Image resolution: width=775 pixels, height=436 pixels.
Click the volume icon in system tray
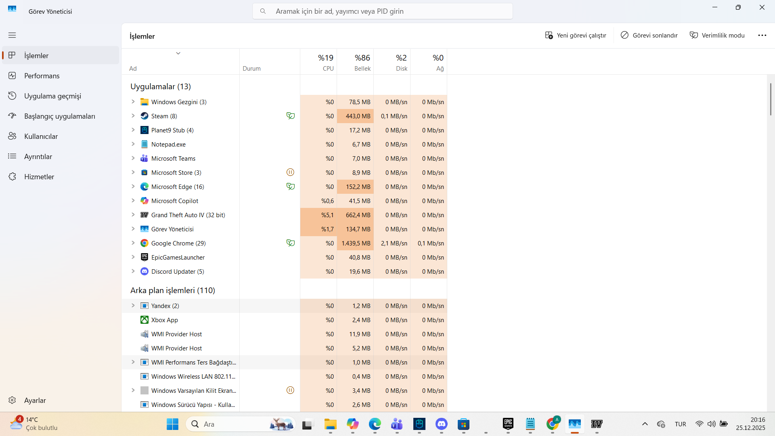pyautogui.click(x=712, y=424)
